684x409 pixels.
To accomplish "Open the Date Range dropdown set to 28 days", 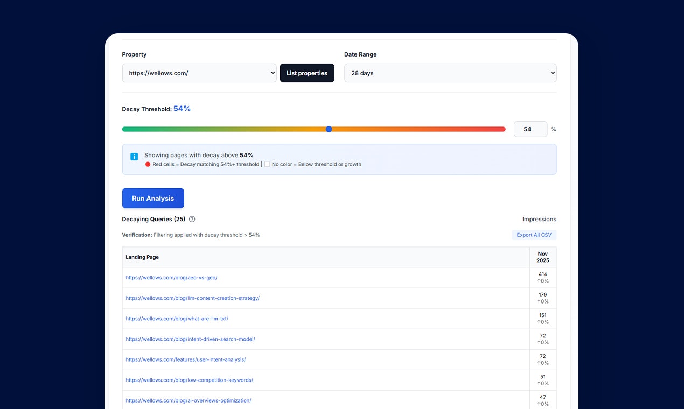I will [x=450, y=73].
